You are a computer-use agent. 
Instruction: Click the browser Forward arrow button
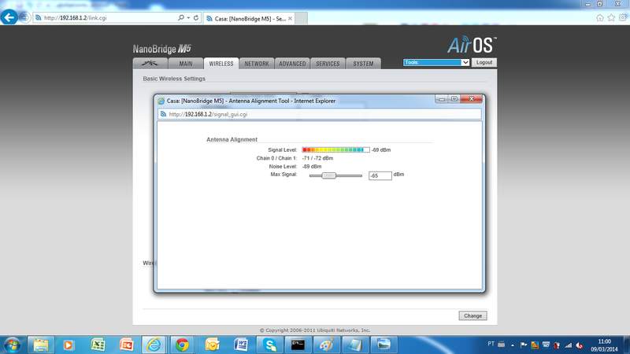[x=24, y=17]
